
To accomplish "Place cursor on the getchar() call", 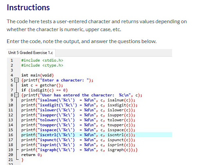I will click(x=51, y=85).
